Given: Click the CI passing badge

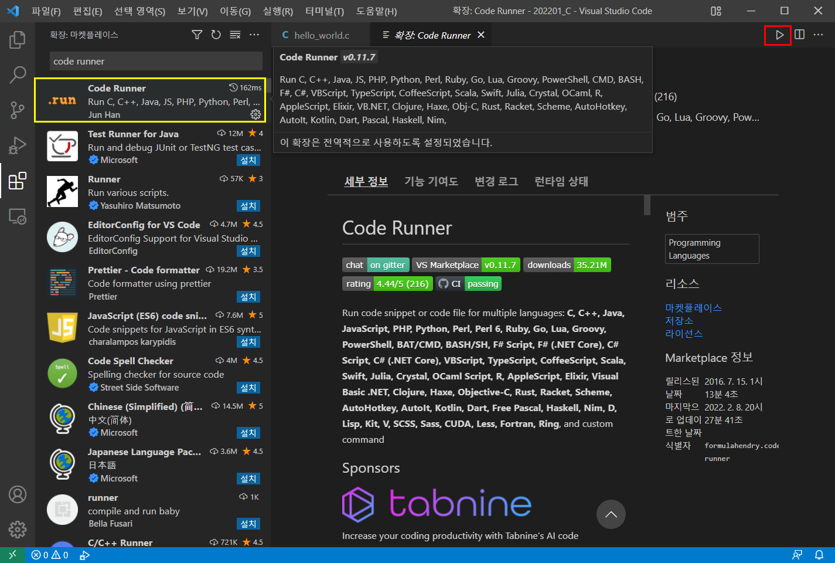Looking at the screenshot, I should coord(469,284).
